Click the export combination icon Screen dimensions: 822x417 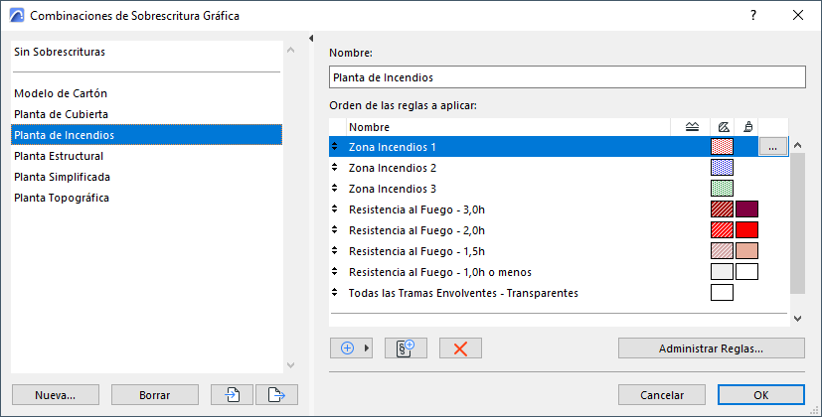[276, 394]
